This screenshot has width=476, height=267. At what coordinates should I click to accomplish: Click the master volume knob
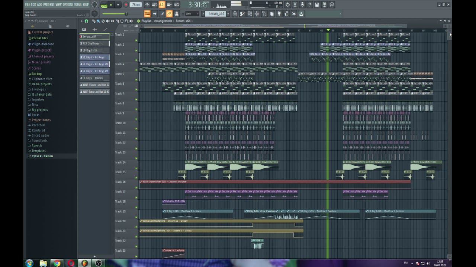coord(94,4)
